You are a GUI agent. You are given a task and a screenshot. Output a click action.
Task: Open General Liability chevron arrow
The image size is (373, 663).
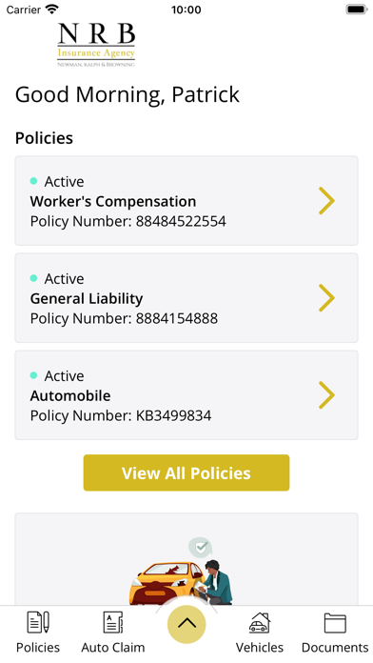click(x=326, y=298)
